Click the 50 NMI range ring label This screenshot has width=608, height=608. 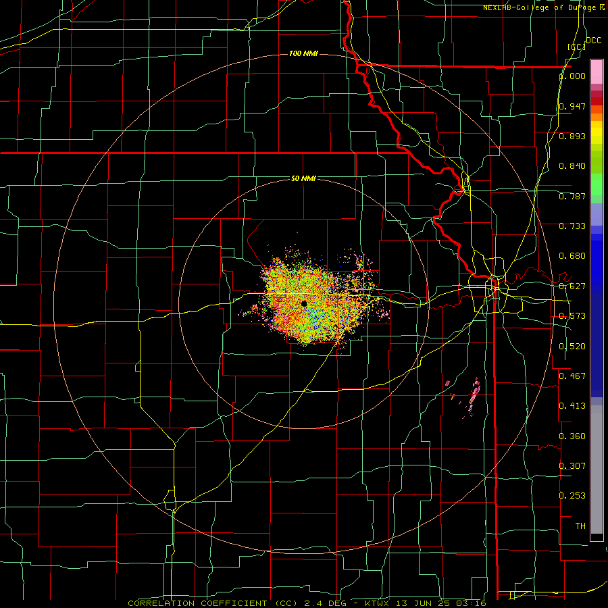click(x=303, y=179)
